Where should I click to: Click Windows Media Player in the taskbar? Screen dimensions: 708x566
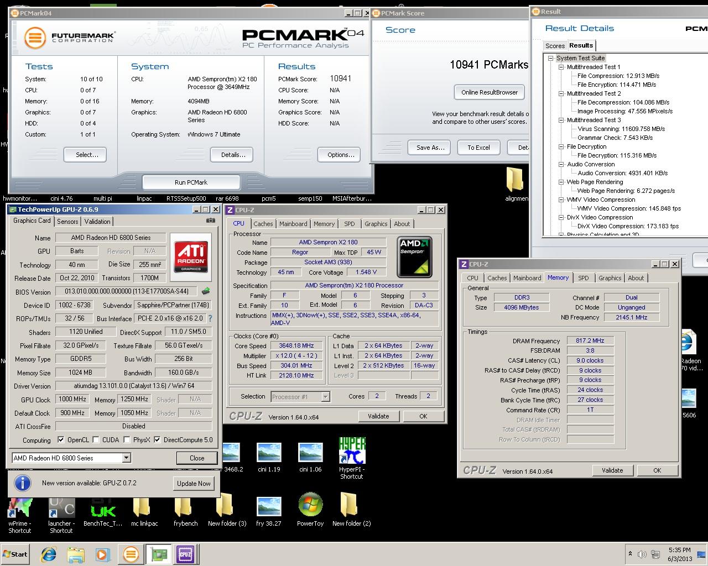pyautogui.click(x=103, y=554)
